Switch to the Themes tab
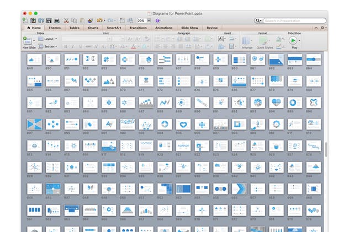 click(x=55, y=28)
